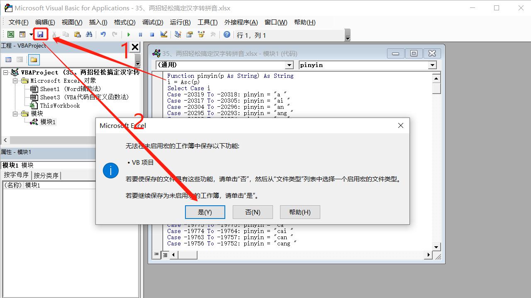Click View Code icon in project pane

tap(8, 60)
